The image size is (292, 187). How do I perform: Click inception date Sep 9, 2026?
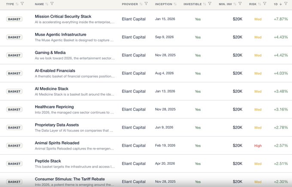164,37
